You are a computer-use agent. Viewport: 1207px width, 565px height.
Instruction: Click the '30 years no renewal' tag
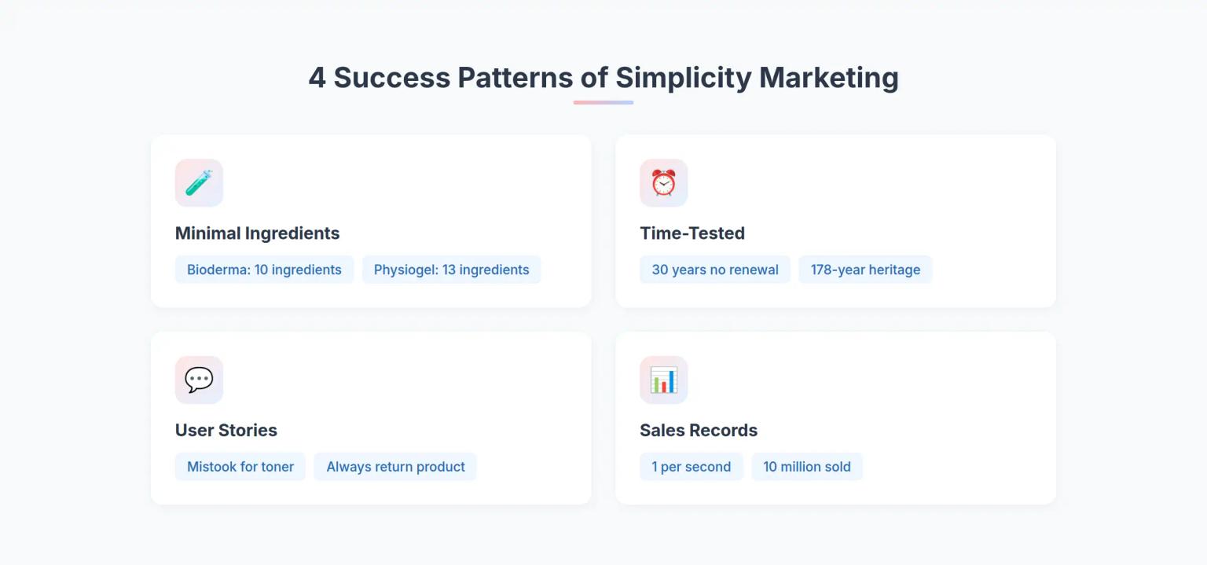714,270
